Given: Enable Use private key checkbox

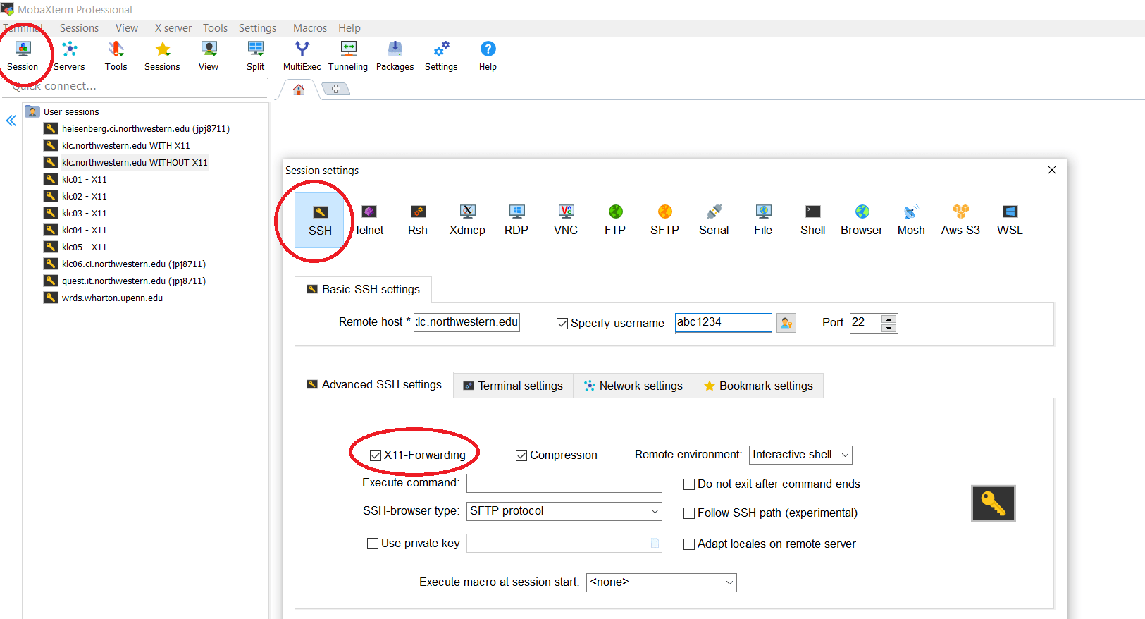Looking at the screenshot, I should [x=373, y=544].
